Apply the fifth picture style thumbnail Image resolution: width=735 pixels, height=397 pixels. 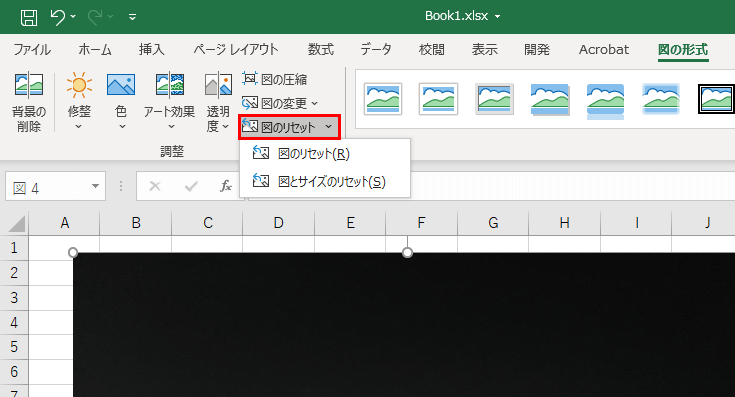[x=605, y=101]
